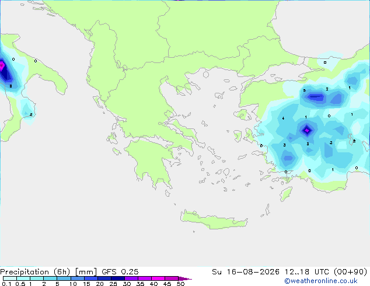Click the '[mm]' unit label

pos(86,272)
